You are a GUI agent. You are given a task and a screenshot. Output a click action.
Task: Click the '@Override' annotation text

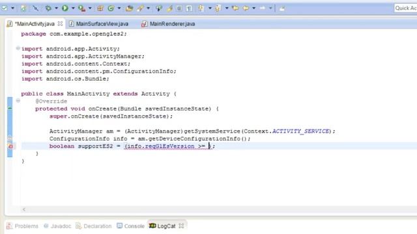click(51, 101)
